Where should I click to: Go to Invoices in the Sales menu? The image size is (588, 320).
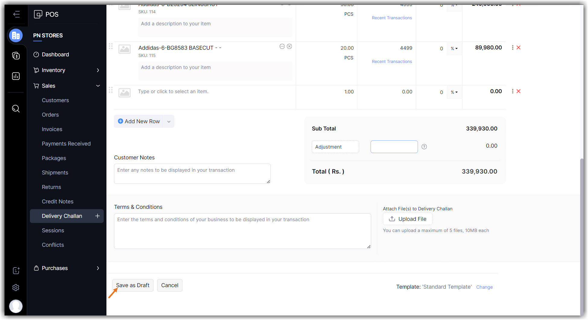[x=52, y=129]
